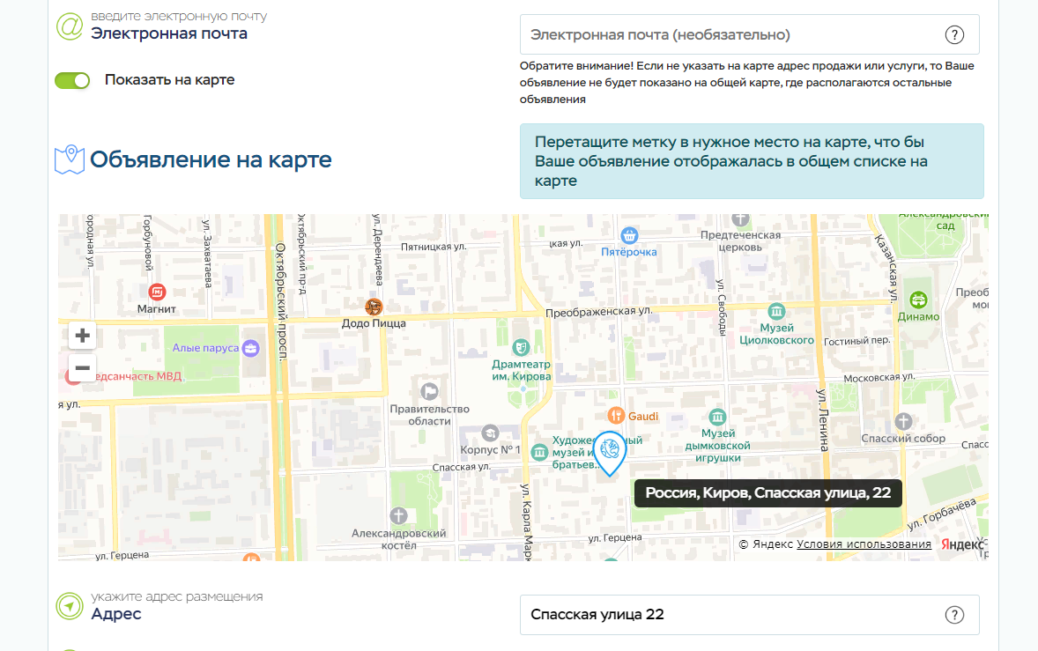Image resolution: width=1038 pixels, height=651 pixels.
Task: Zoom in the map with plus button
Action: [x=82, y=335]
